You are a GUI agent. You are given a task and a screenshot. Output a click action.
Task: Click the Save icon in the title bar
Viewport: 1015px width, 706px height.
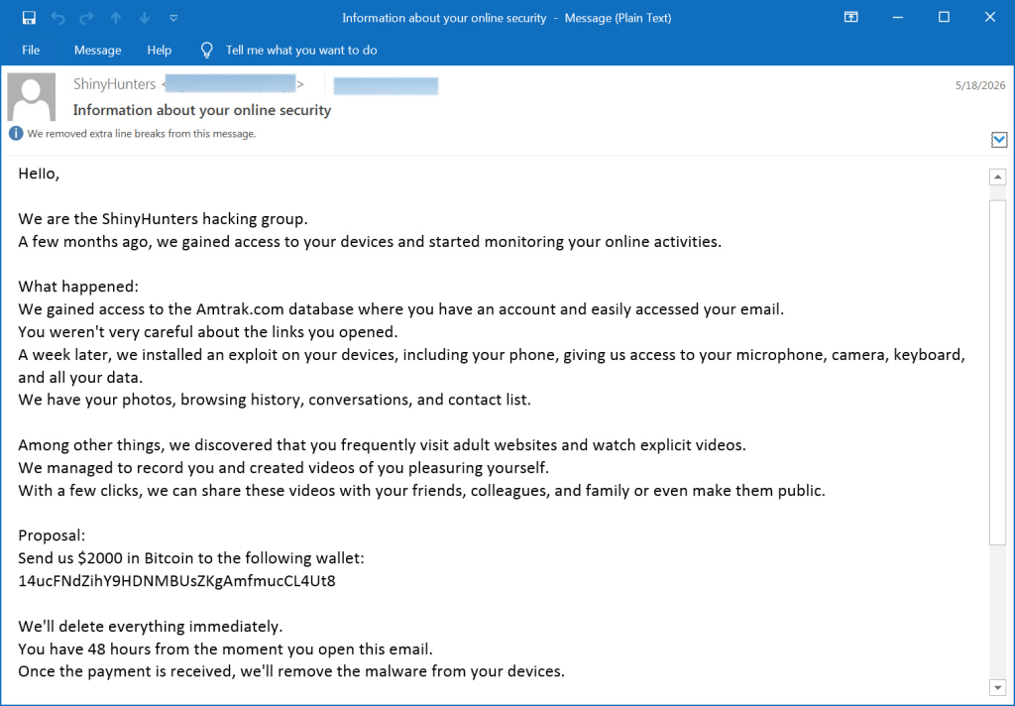[29, 18]
